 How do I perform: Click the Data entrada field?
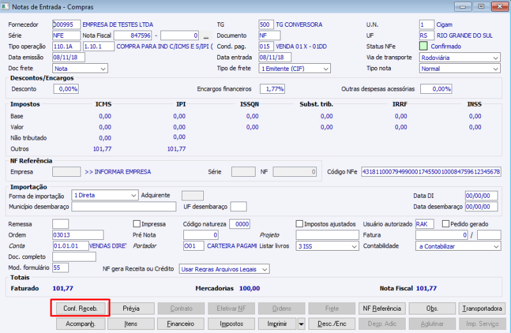point(275,57)
